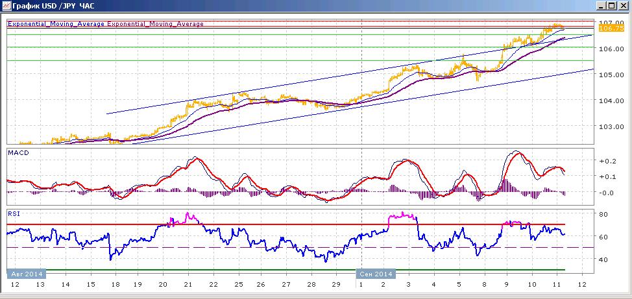Maximize the USD/JPY chart window
This screenshot has width=632, height=299.
pyautogui.click(x=611, y=6)
